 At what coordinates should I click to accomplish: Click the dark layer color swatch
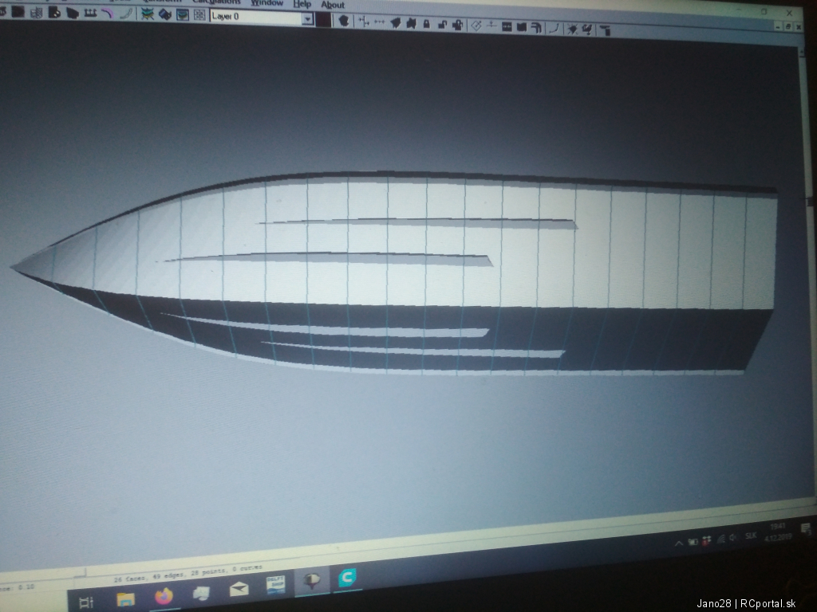pyautogui.click(x=324, y=20)
